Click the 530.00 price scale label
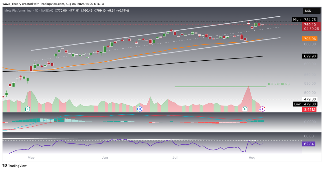Image resolution: width=324 pixels, height=170 pixels. pyautogui.click(x=310, y=83)
